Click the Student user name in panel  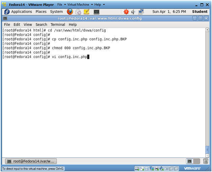pos(200,11)
